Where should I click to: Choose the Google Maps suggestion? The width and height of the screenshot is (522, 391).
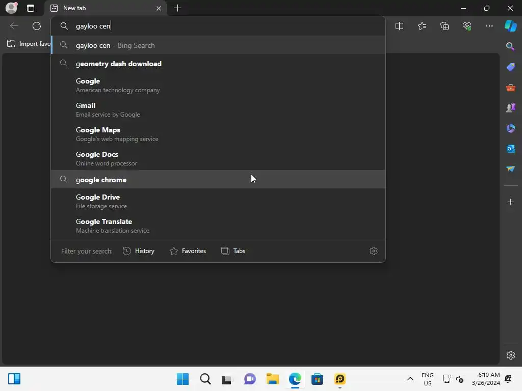coord(218,134)
